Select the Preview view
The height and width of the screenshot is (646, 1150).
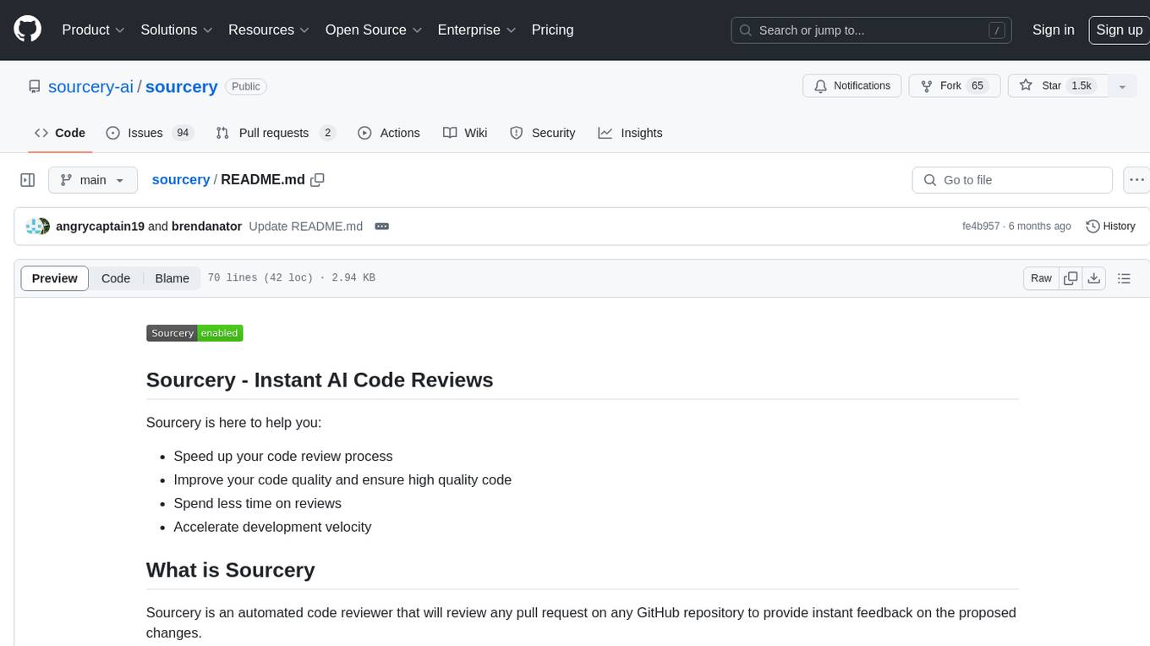pyautogui.click(x=55, y=278)
